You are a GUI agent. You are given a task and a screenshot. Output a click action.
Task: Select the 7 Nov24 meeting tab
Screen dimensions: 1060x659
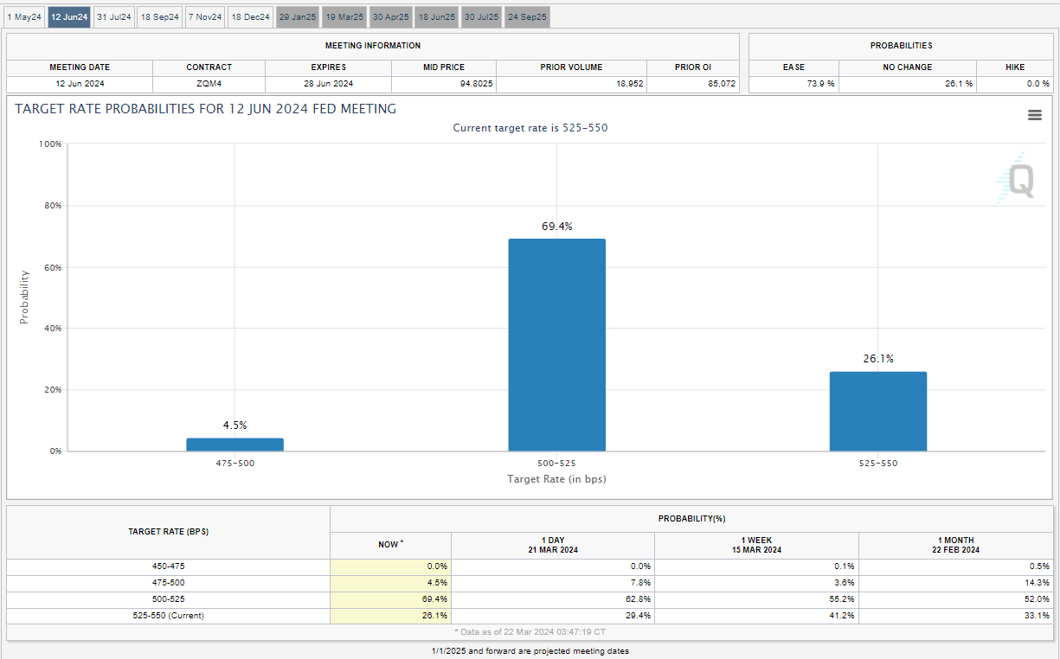(205, 17)
